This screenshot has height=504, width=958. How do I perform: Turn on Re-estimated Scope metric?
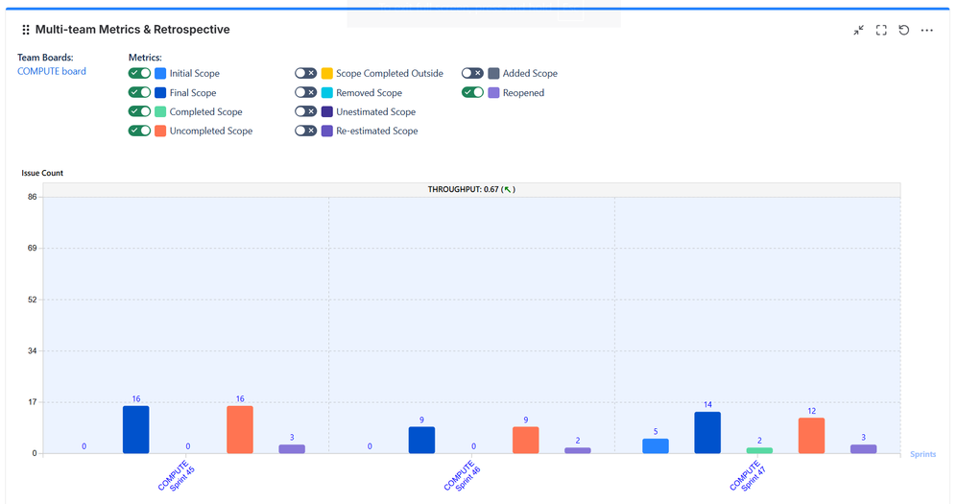pos(305,131)
